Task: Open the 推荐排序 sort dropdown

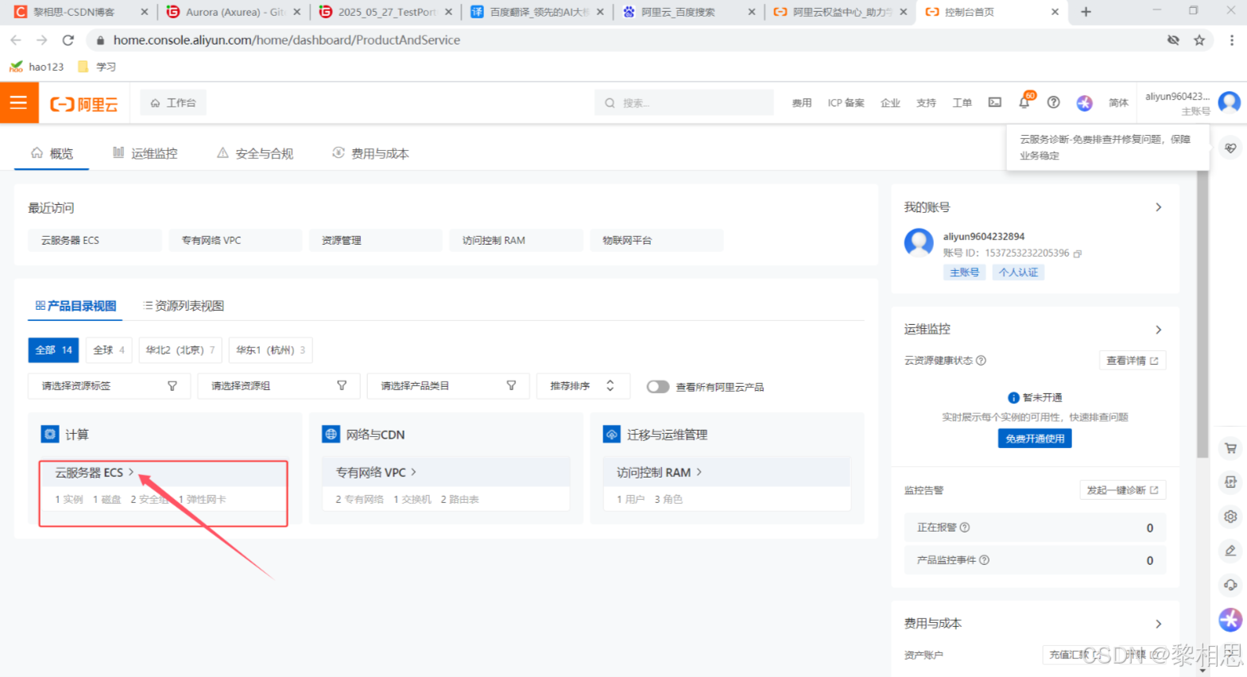Action: coord(583,385)
